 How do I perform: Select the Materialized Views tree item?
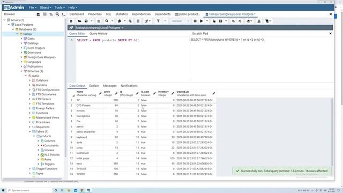48,118
